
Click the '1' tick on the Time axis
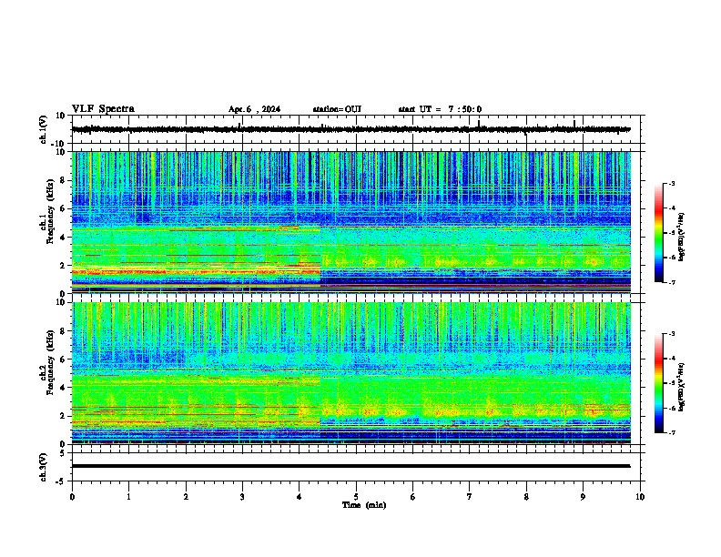click(x=128, y=497)
